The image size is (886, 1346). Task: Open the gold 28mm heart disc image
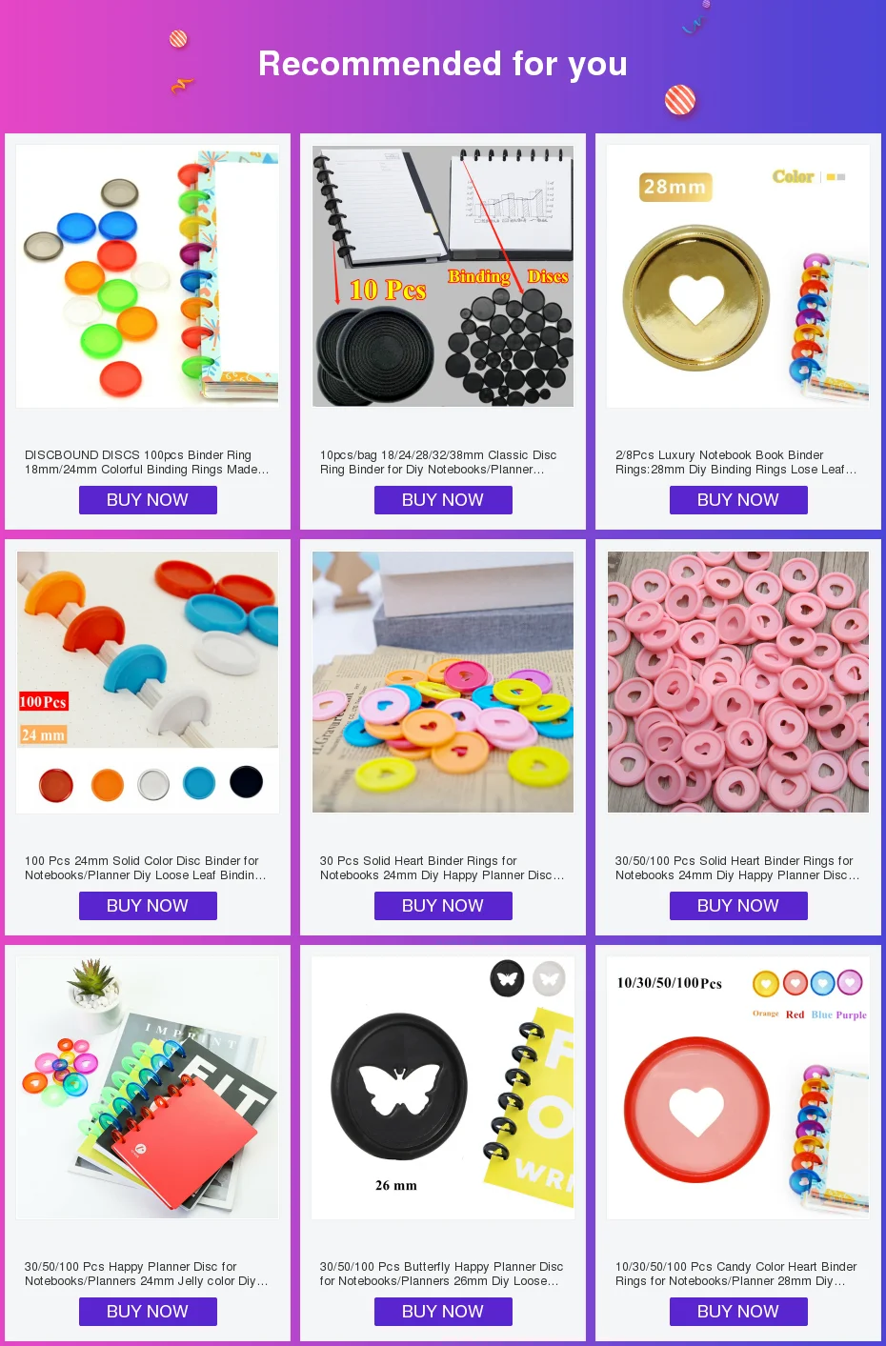coord(738,276)
